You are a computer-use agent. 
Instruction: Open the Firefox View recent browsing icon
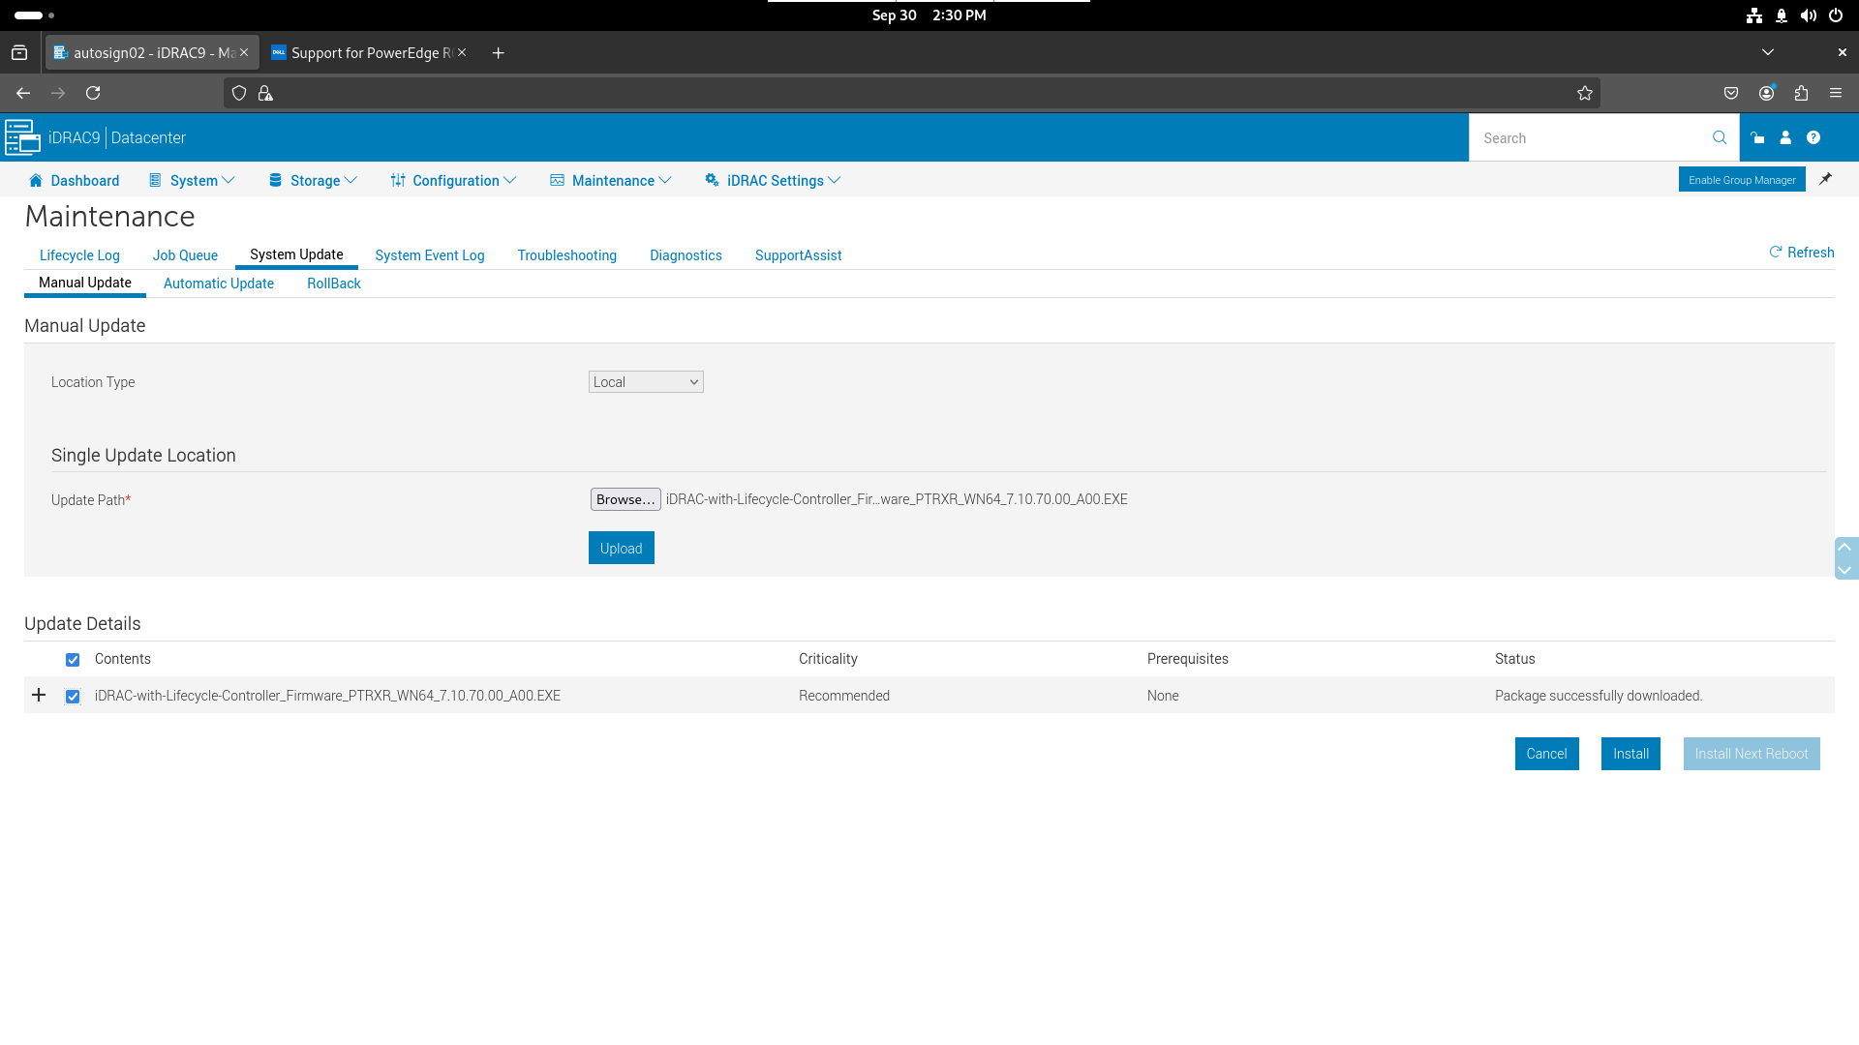(19, 53)
